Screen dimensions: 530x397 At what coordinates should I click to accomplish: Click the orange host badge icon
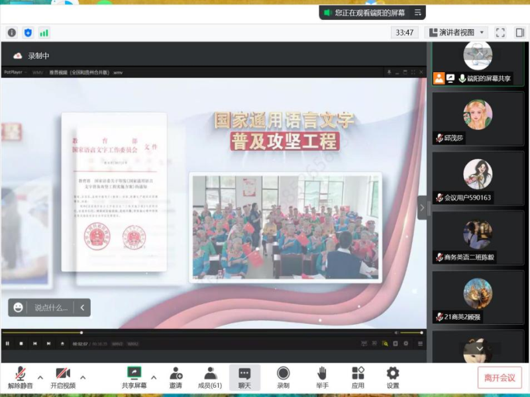[x=439, y=78]
